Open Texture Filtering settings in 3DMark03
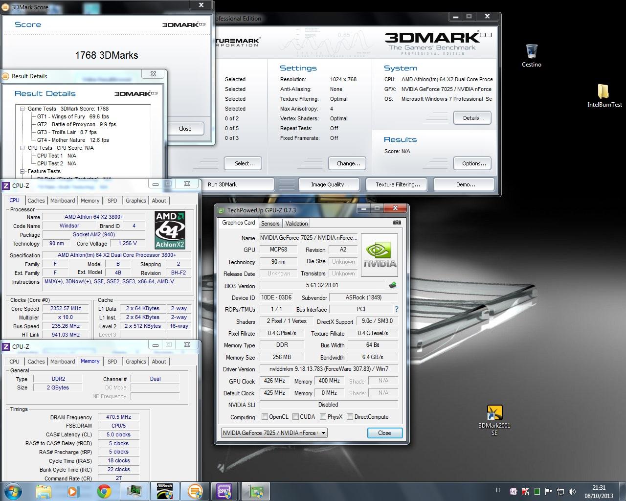 point(398,184)
